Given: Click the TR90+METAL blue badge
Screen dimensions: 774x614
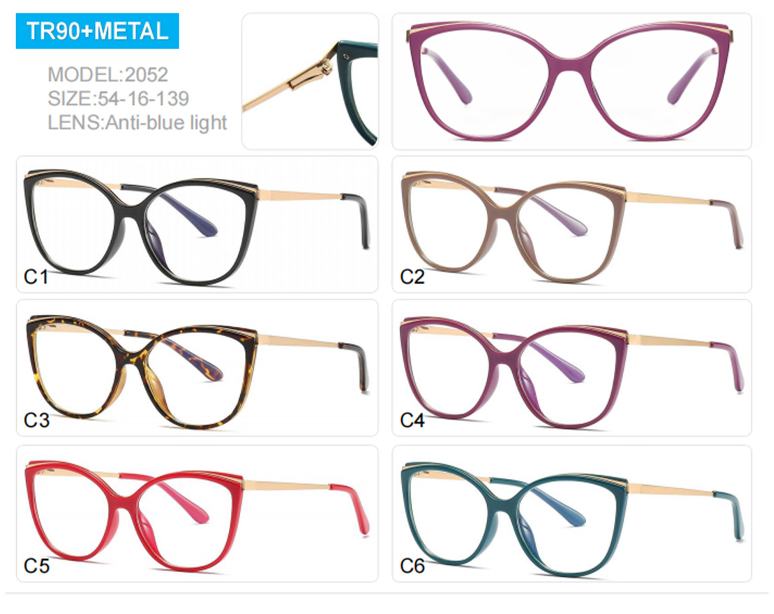Looking at the screenshot, I should [97, 31].
